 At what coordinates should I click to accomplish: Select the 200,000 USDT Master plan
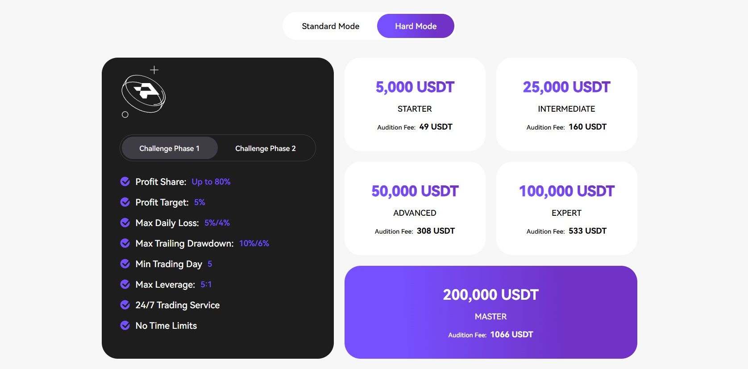490,312
